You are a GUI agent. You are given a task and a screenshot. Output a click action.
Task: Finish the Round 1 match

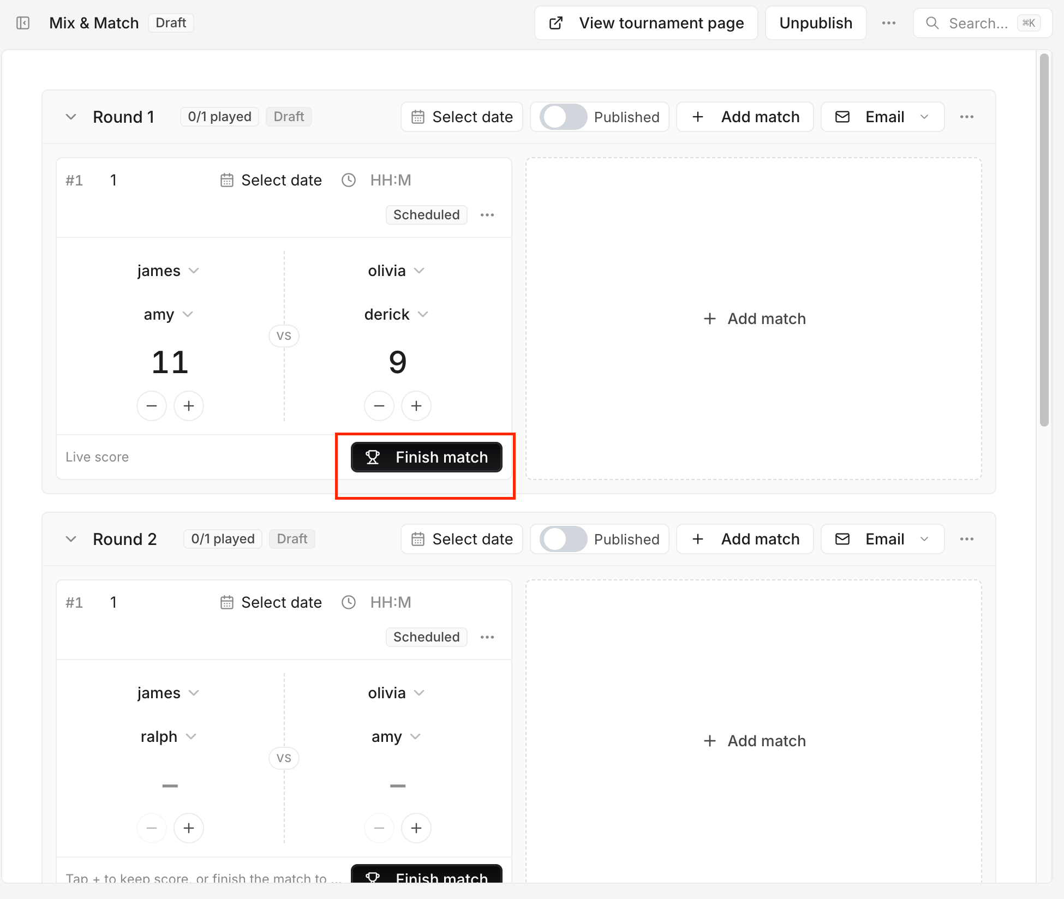(427, 457)
